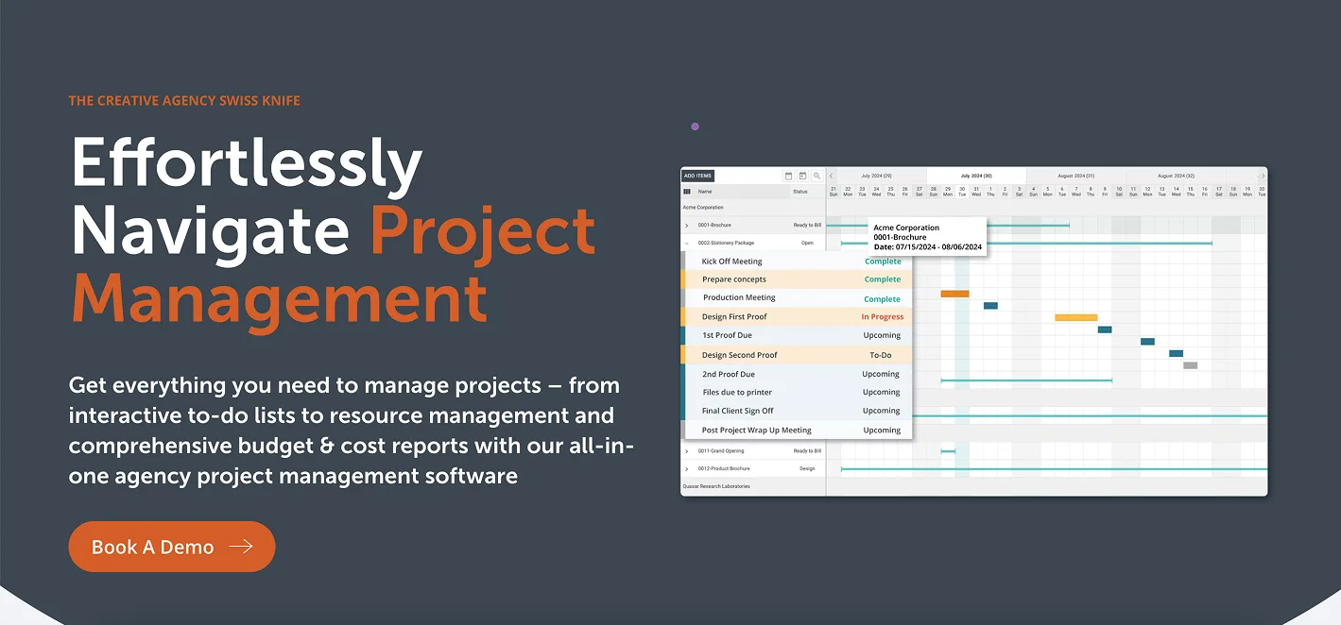Select the Design Second Proof task row
1341x625 pixels.
(x=796, y=355)
